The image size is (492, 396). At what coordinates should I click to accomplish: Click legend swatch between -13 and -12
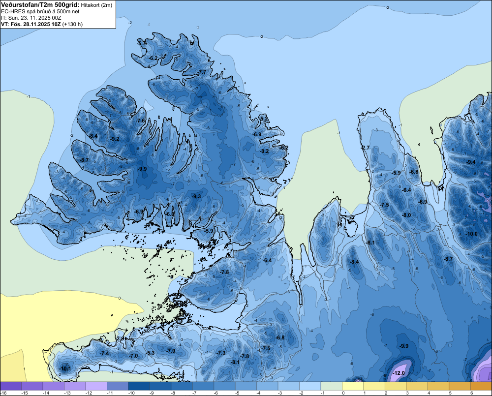click(75, 386)
